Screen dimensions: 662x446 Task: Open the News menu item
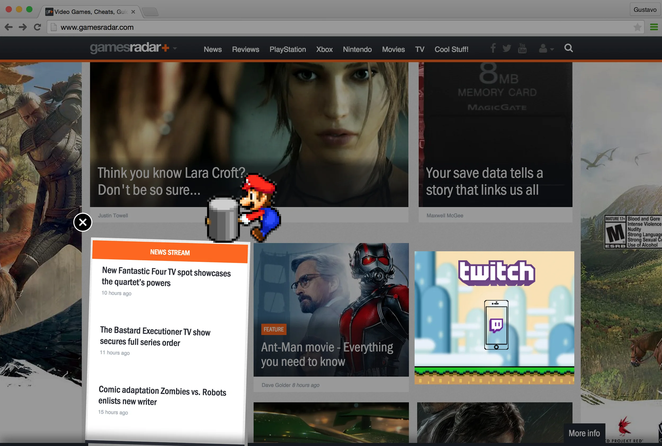click(x=213, y=49)
